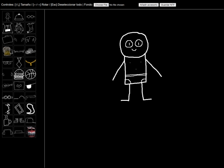The width and height of the screenshot is (224, 168).
Task: Pick the square sunglasses accessory
Action: [x=7, y=63]
